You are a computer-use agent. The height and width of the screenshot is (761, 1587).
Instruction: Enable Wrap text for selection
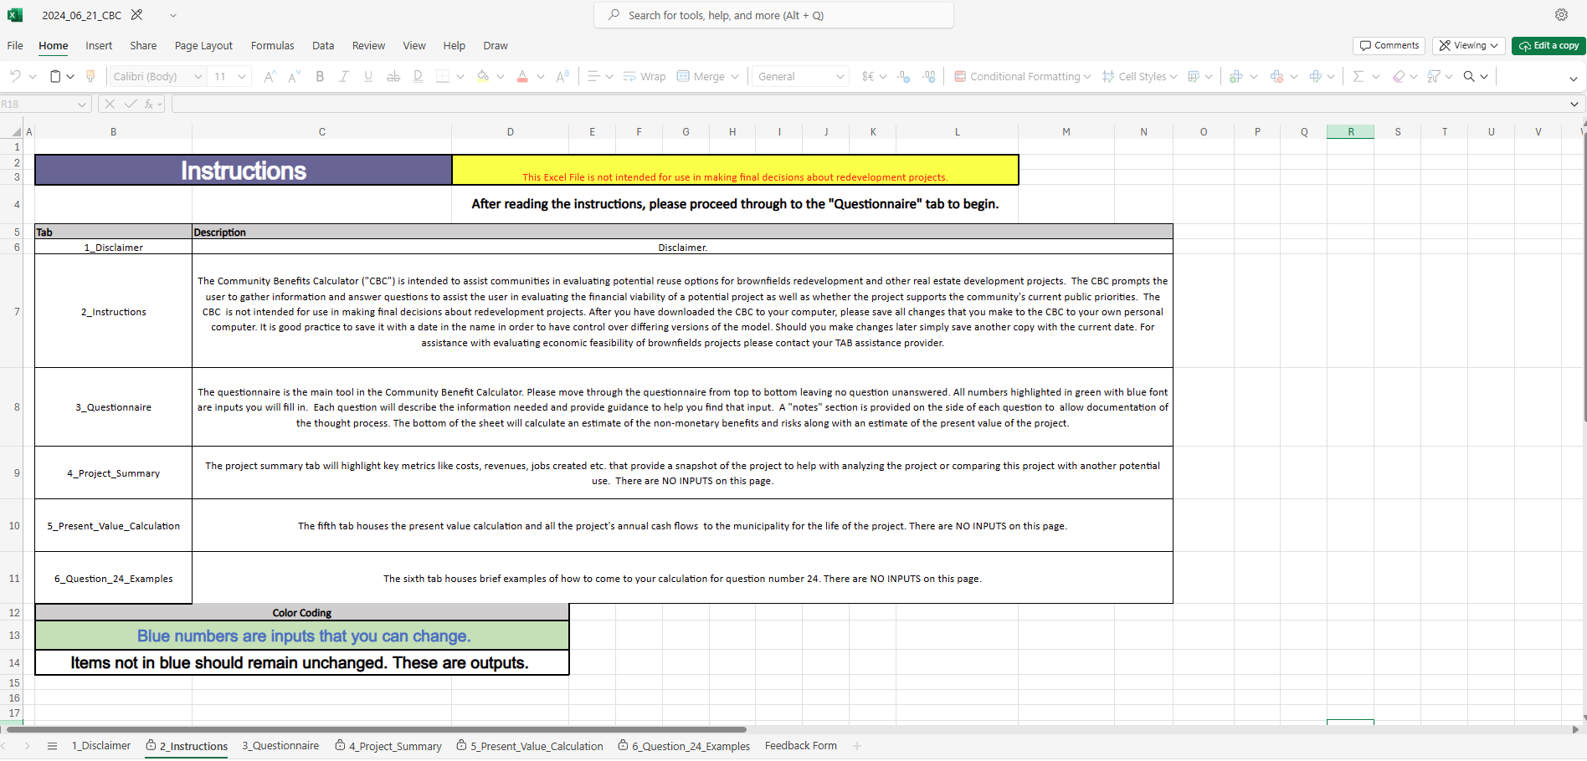pyautogui.click(x=644, y=76)
